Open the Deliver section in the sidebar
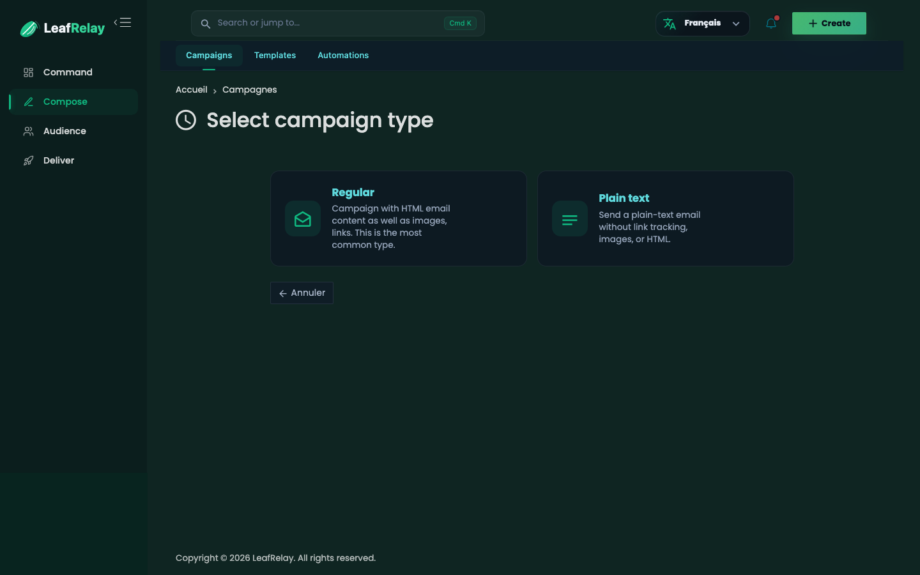 coord(73,160)
